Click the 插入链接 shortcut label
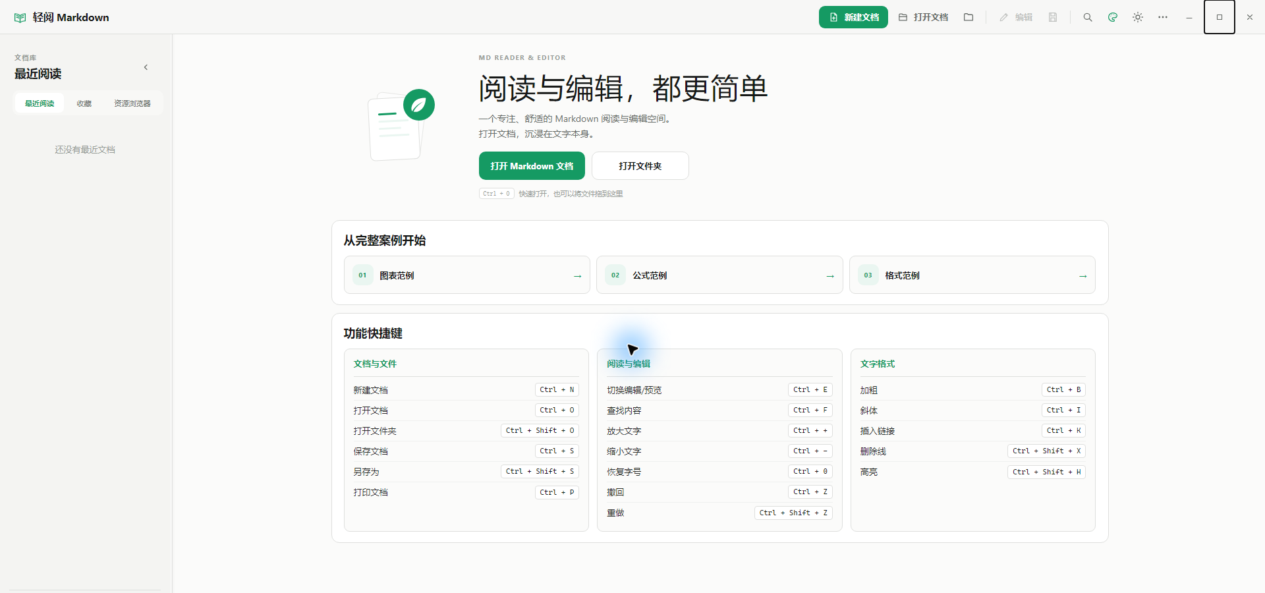Screen dimensions: 1265x593 coord(878,431)
